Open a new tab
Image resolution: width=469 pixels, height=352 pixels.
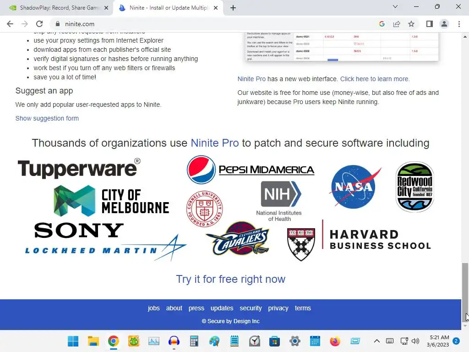233,8
